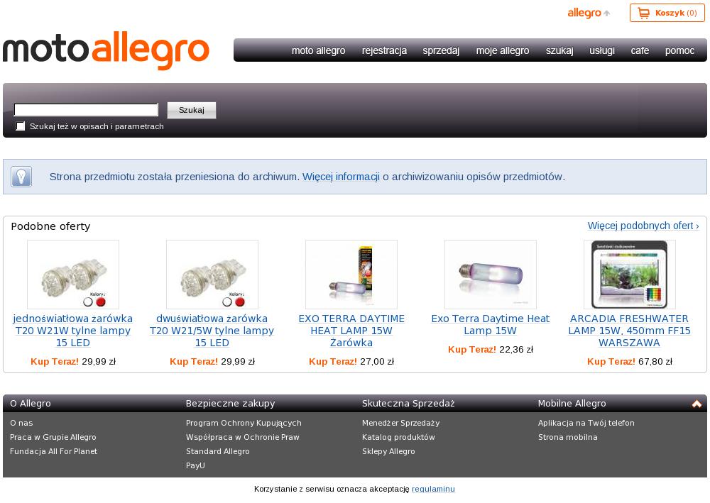
Task: Expand 'Więcej podobnych ofert' link
Action: pyautogui.click(x=643, y=226)
